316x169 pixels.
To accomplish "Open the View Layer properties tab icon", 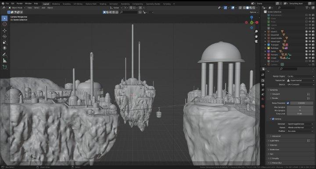I will coord(263,90).
